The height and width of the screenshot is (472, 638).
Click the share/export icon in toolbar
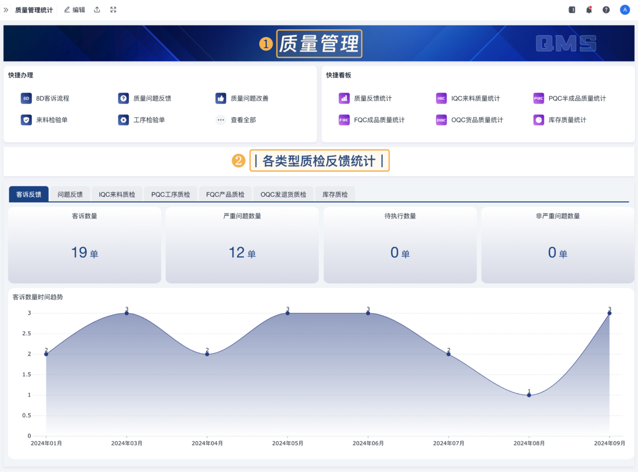(97, 10)
